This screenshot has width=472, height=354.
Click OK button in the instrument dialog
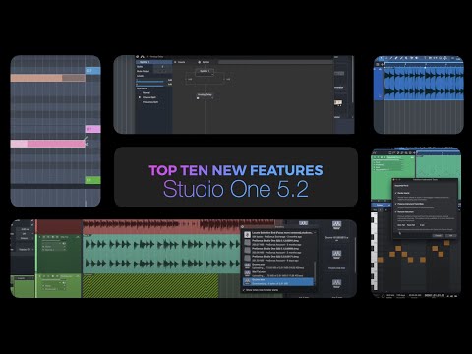point(451,236)
